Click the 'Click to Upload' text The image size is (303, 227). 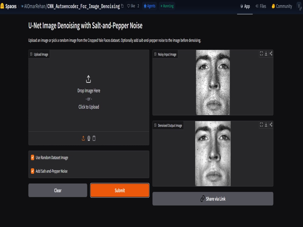point(89,107)
